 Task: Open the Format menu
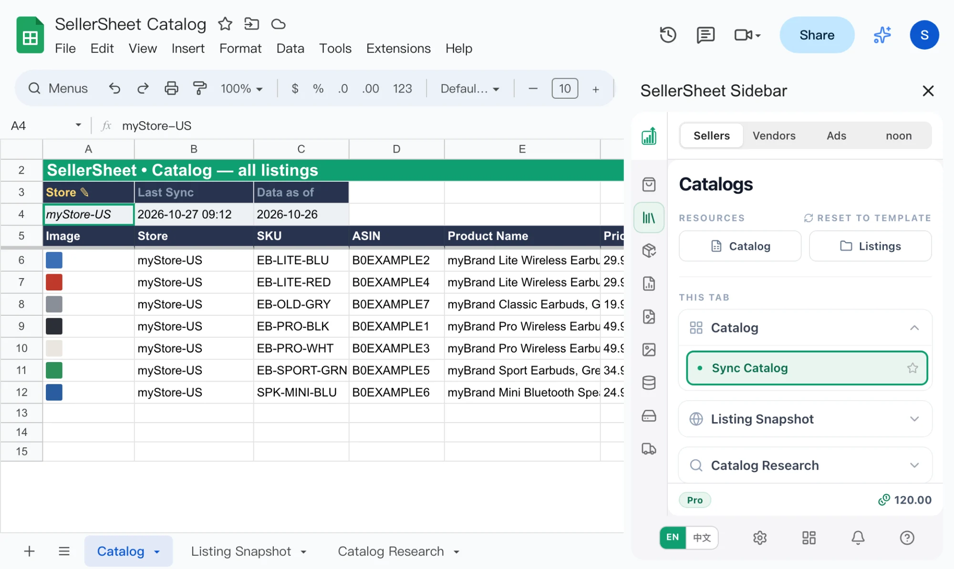click(240, 48)
